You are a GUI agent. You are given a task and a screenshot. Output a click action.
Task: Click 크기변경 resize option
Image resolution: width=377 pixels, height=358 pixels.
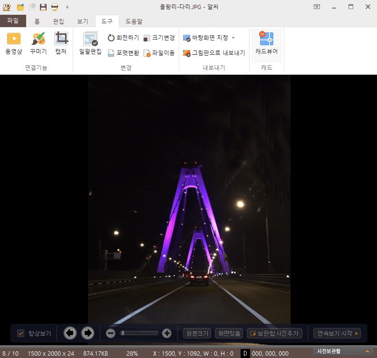(x=159, y=38)
